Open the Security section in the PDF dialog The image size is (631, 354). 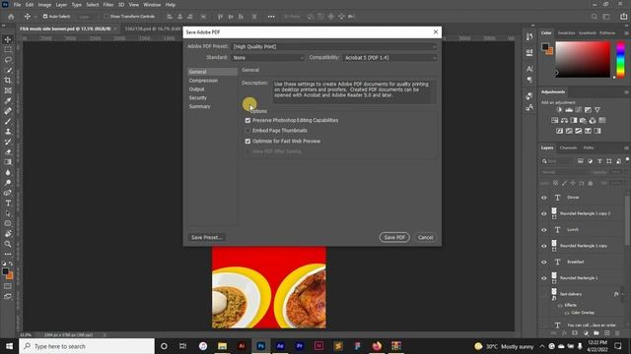(x=198, y=98)
